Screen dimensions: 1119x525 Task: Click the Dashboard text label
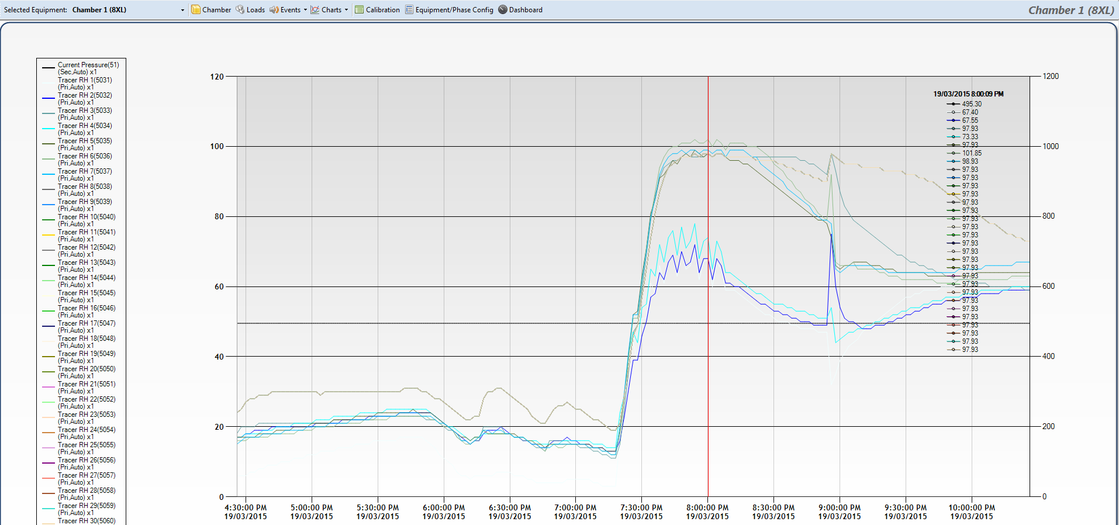tap(526, 10)
